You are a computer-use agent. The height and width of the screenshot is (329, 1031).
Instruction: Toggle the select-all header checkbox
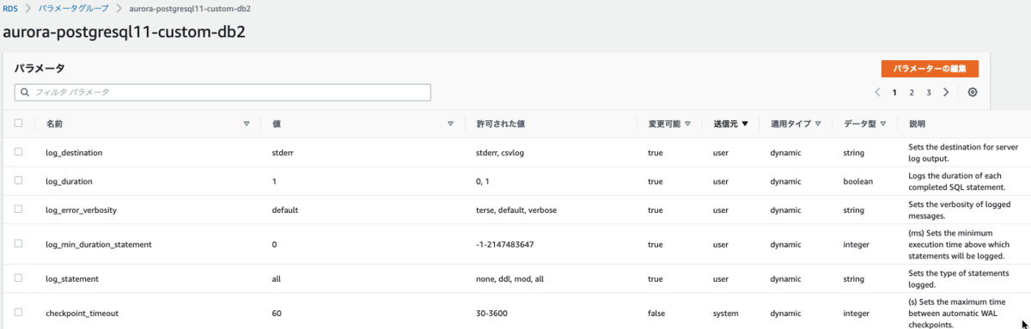pyautogui.click(x=18, y=123)
